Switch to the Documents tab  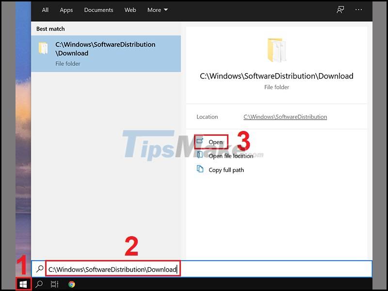tap(98, 10)
